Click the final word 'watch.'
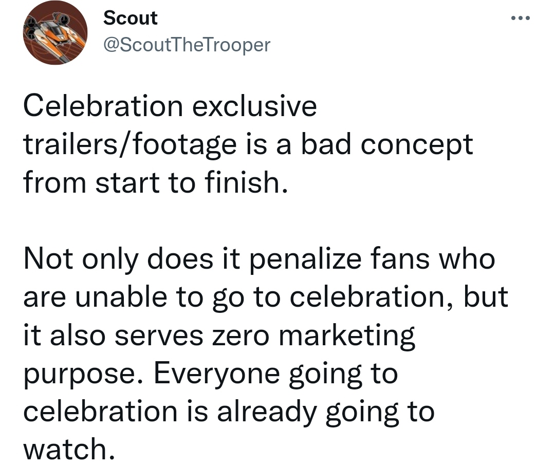Screen dimensions: 555x466 tap(69, 449)
